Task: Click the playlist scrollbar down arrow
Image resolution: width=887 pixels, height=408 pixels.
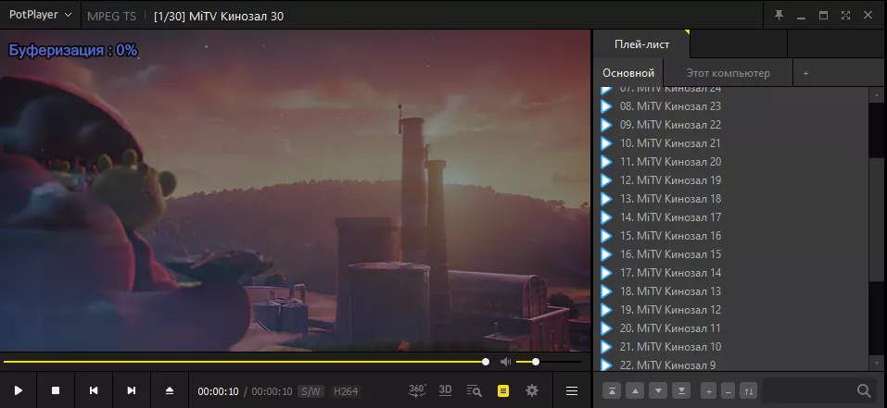Action: coord(878,363)
